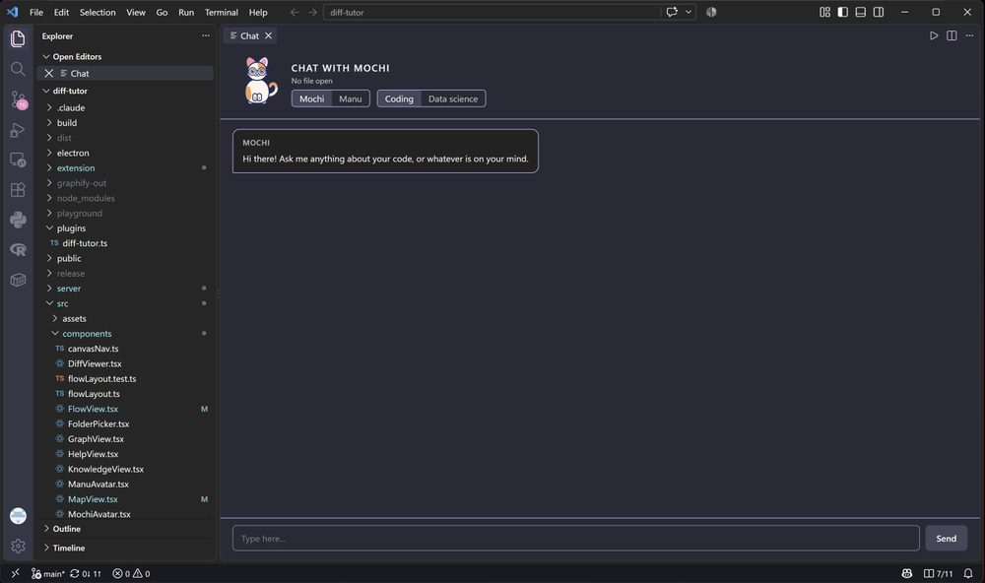Open the package cube icon view
Viewport: 985px width, 583px height.
[x=18, y=281]
